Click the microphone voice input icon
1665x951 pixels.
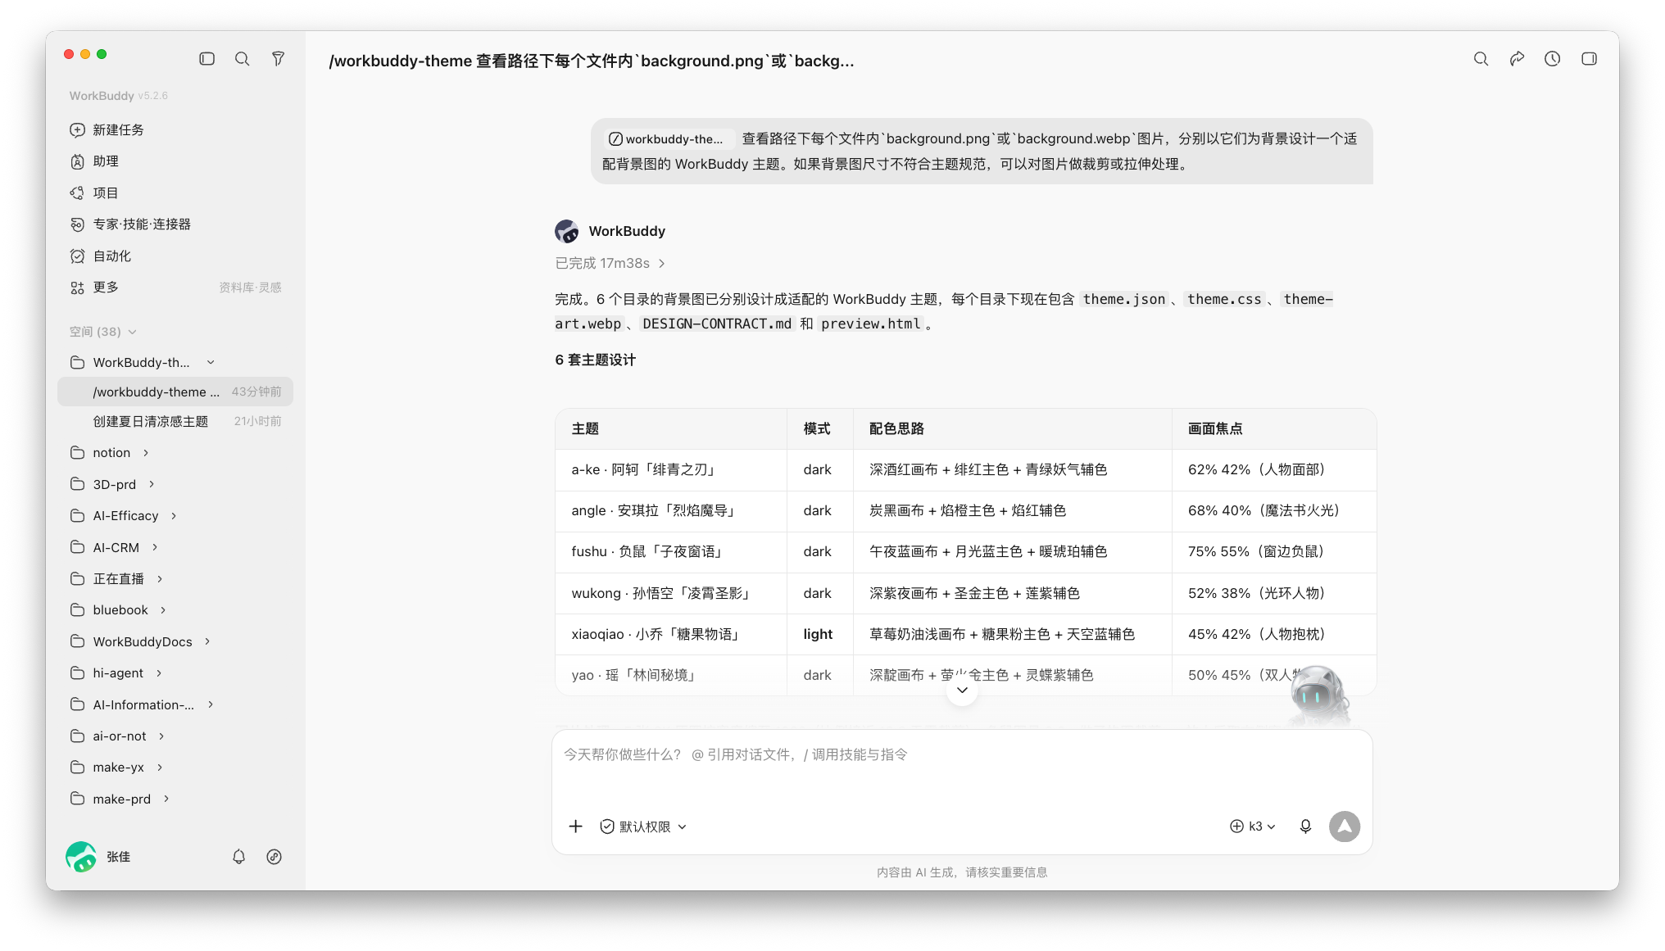(1305, 826)
